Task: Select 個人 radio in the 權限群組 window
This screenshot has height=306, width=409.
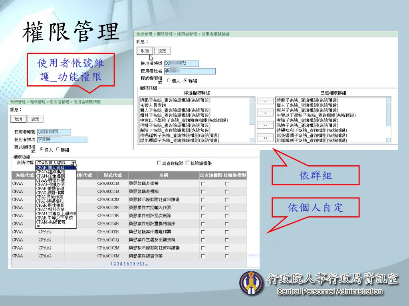Action: [x=169, y=80]
